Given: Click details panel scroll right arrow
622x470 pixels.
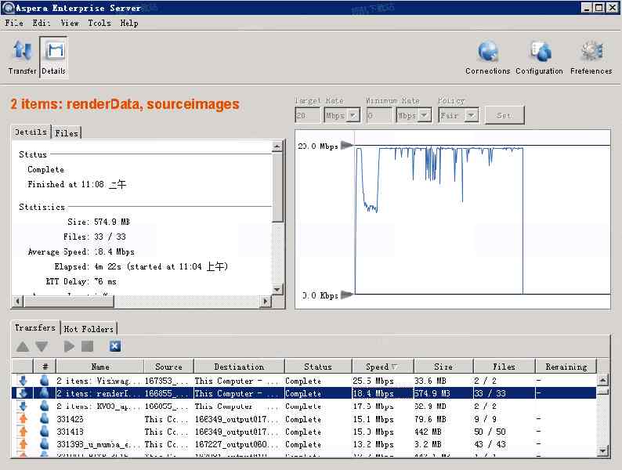Looking at the screenshot, I should [x=266, y=302].
